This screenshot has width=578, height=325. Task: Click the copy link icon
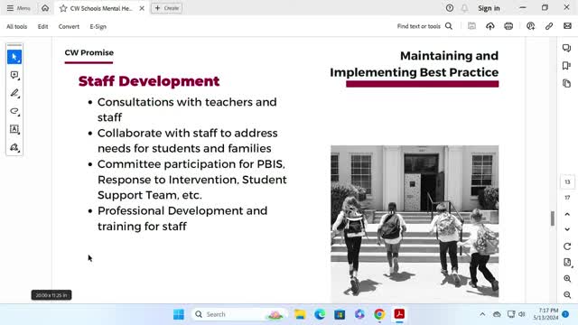coord(549,26)
